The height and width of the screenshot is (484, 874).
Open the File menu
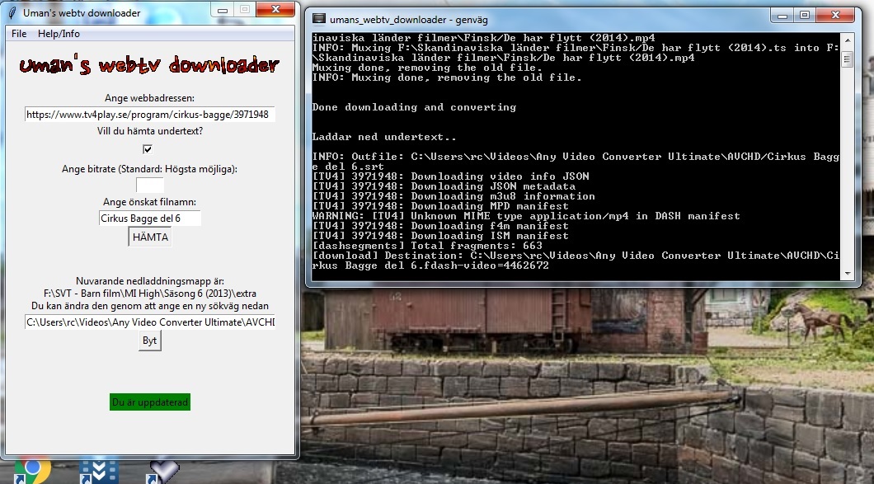pos(19,34)
